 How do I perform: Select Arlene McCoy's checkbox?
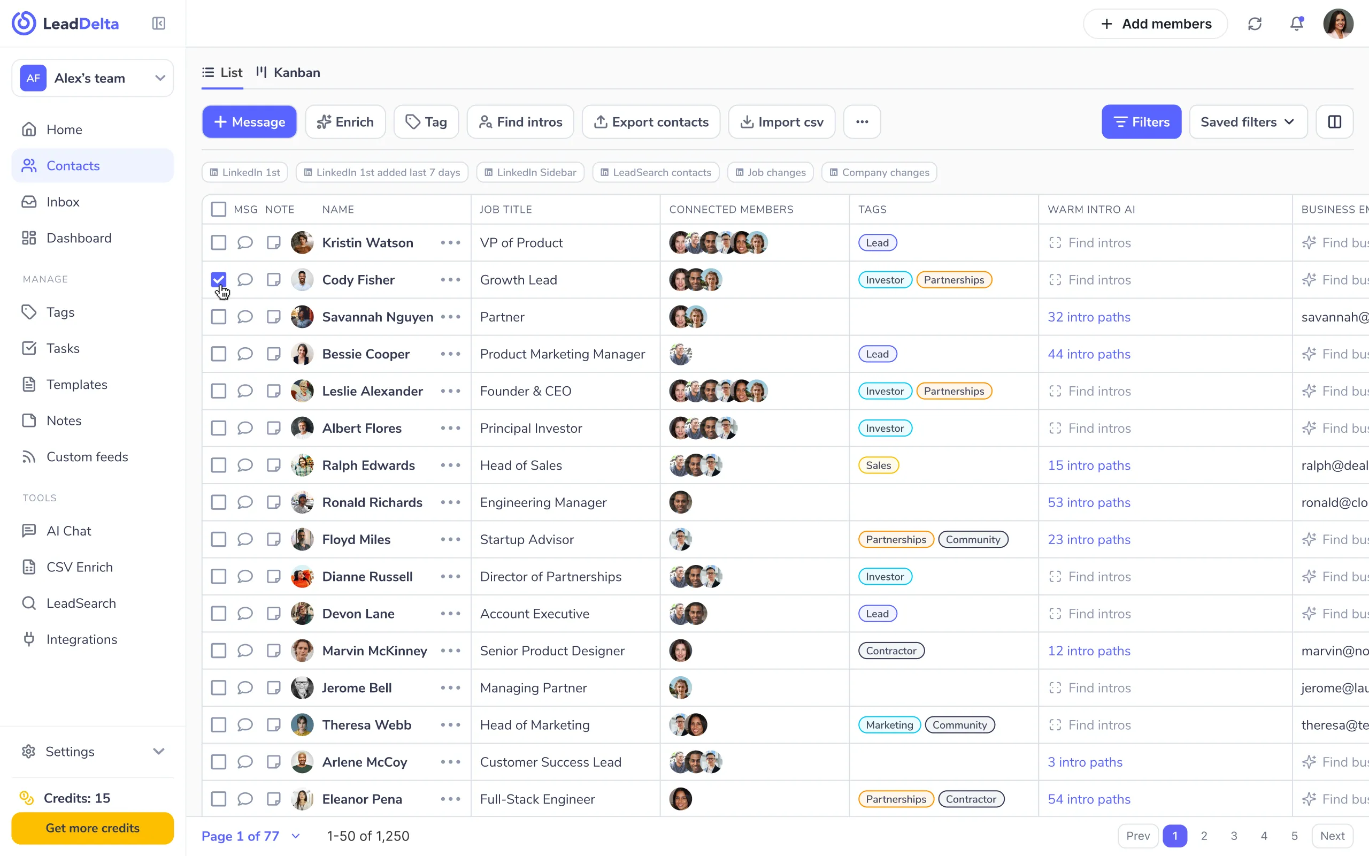tap(218, 762)
